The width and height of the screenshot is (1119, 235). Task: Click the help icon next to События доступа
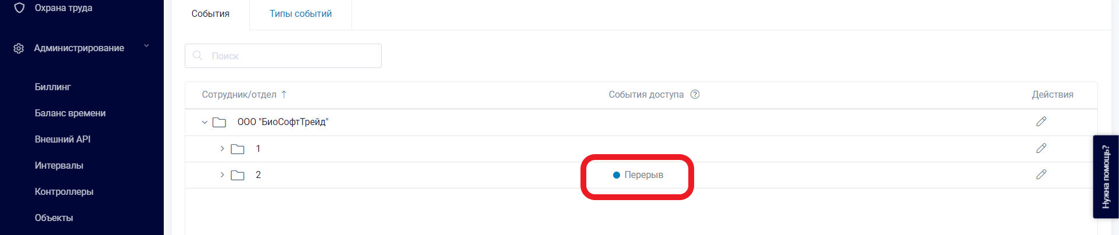695,94
